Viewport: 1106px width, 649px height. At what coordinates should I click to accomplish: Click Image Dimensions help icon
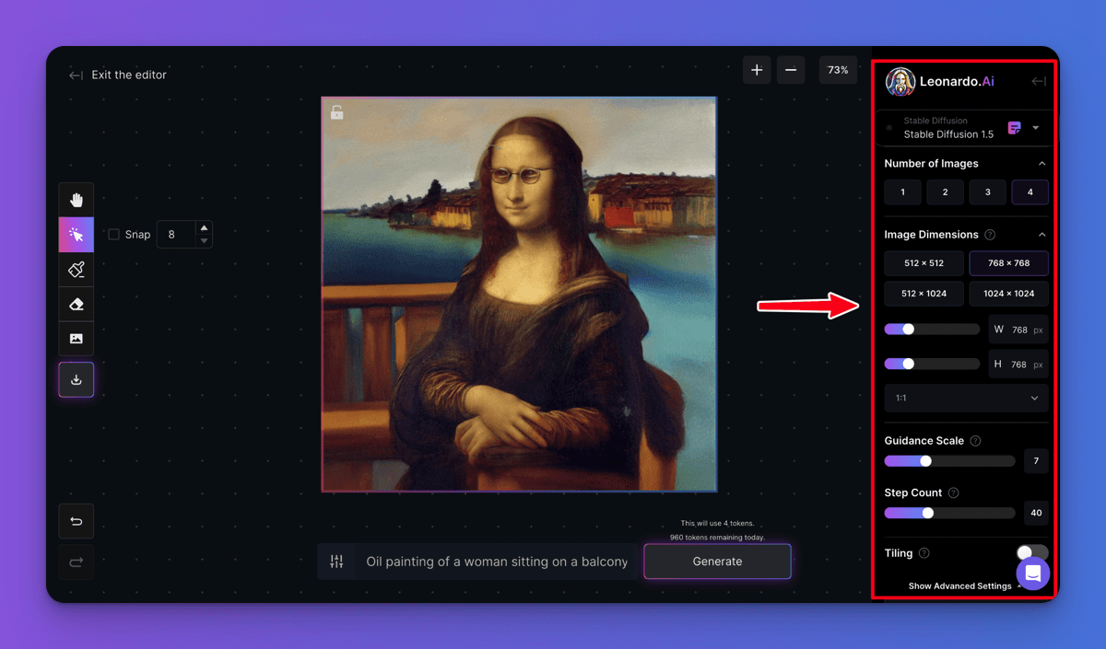990,235
